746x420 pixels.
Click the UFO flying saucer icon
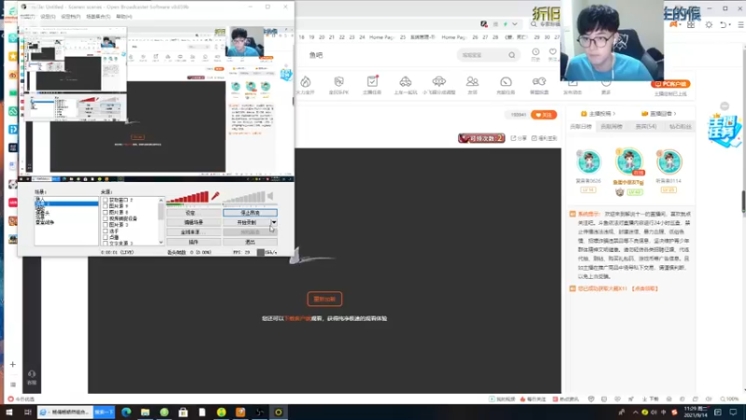pyautogui.click(x=438, y=81)
